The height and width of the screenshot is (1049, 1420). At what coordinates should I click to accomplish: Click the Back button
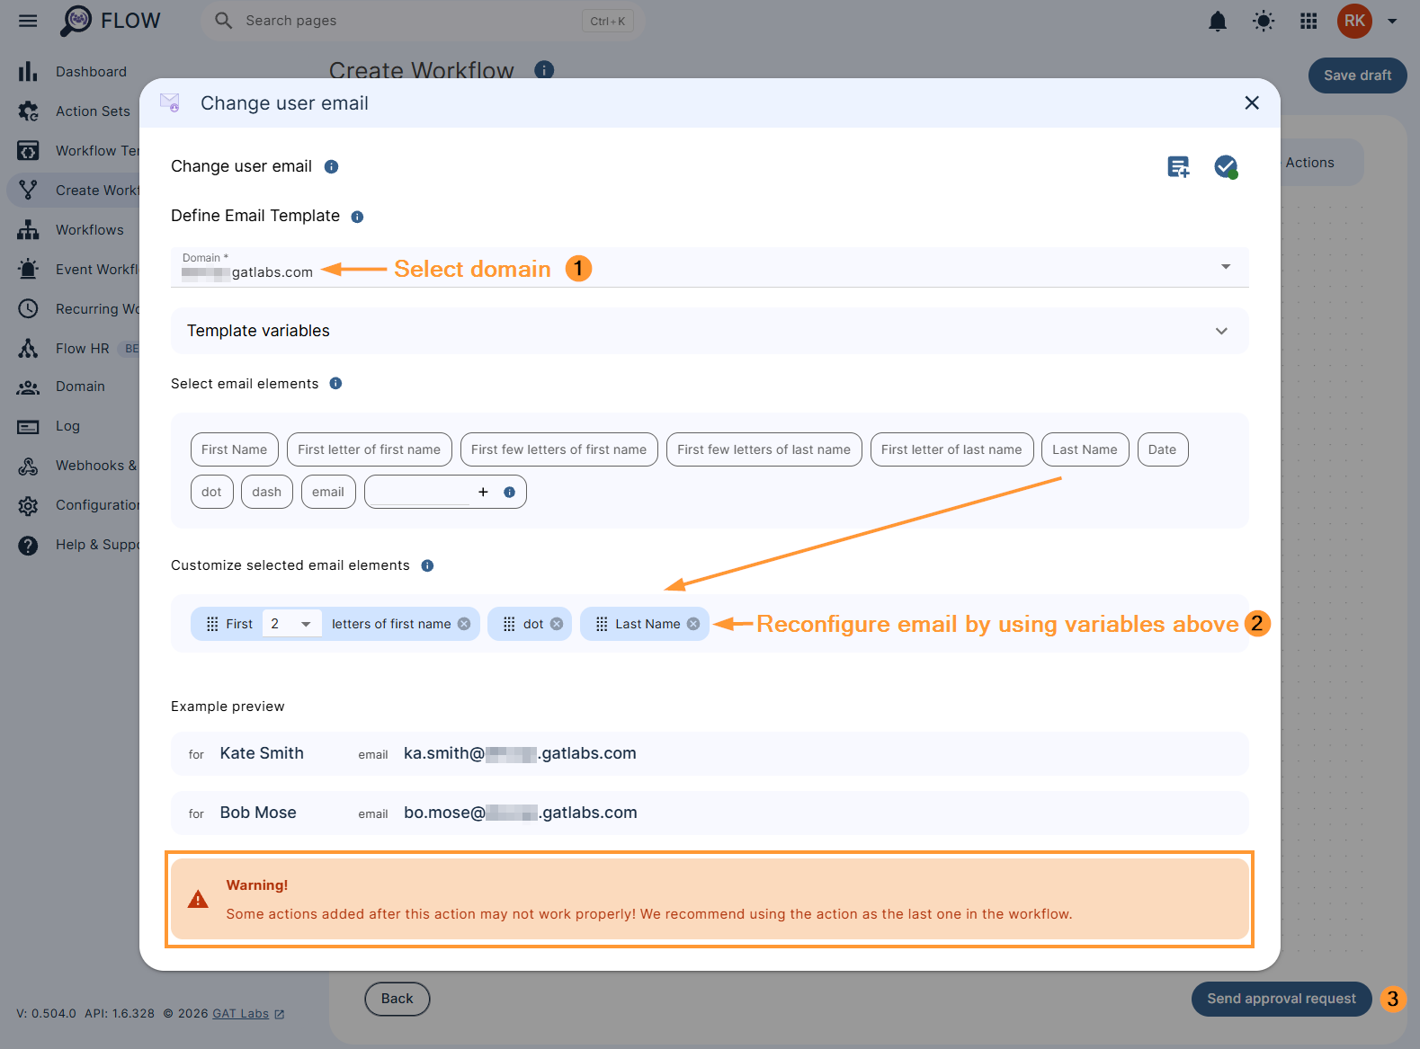pyautogui.click(x=397, y=999)
